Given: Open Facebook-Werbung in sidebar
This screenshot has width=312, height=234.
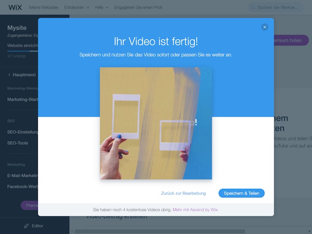Looking at the screenshot, I should click(x=23, y=186).
